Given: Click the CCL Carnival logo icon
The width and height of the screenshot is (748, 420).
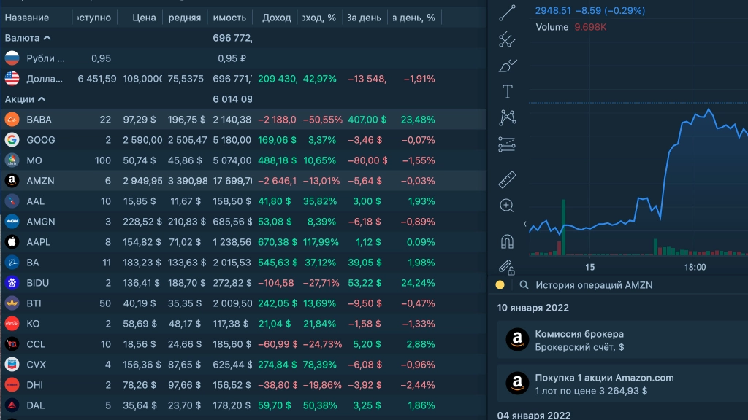Looking at the screenshot, I should pyautogui.click(x=12, y=344).
